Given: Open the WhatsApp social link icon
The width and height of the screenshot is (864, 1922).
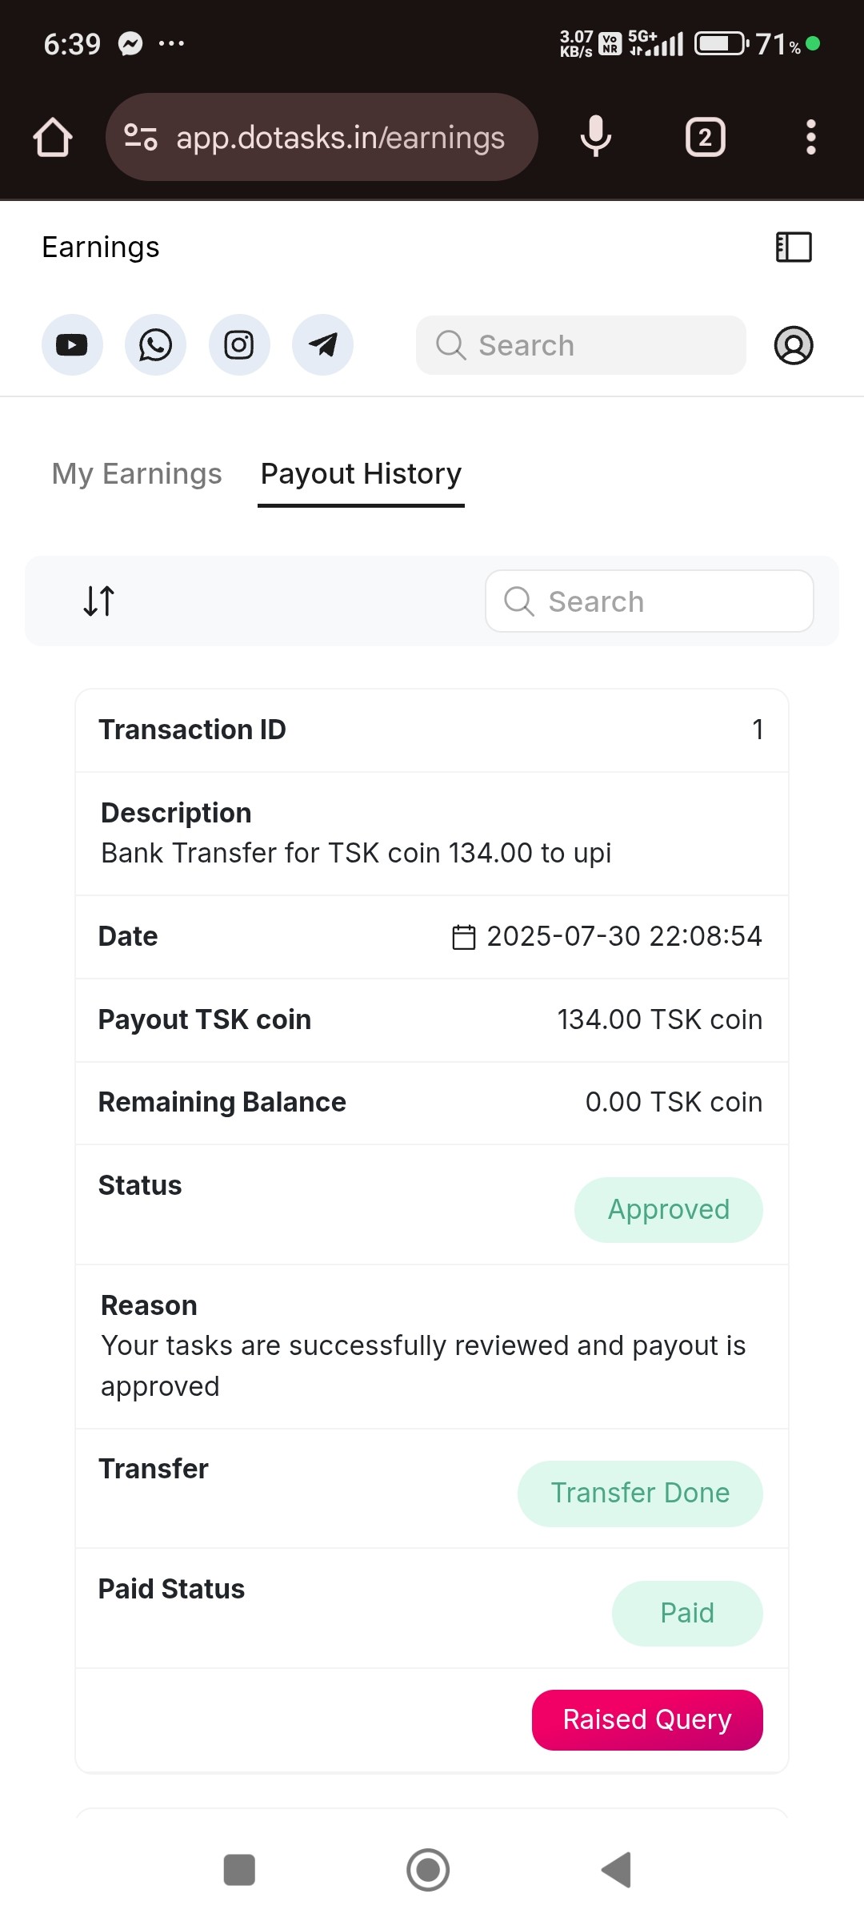Looking at the screenshot, I should [x=155, y=345].
